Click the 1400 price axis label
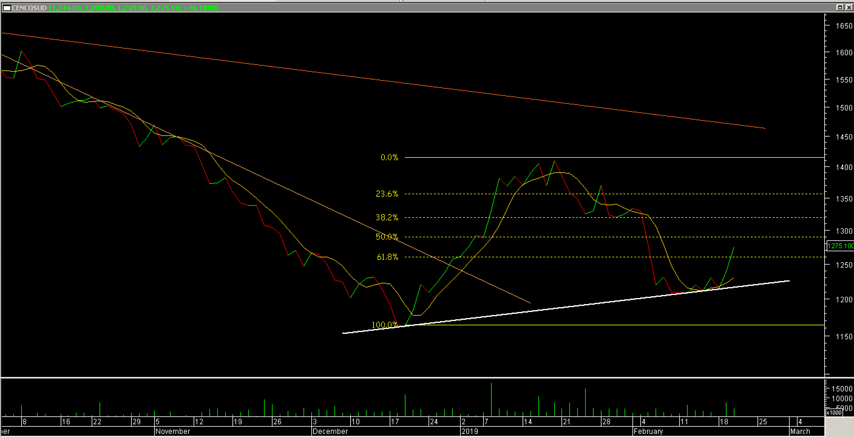The width and height of the screenshot is (854, 437). [844, 168]
